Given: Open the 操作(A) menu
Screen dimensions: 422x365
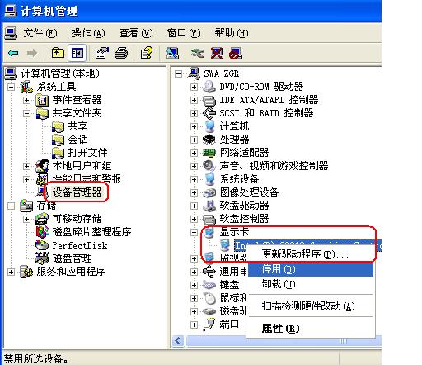Looking at the screenshot, I should (x=88, y=33).
